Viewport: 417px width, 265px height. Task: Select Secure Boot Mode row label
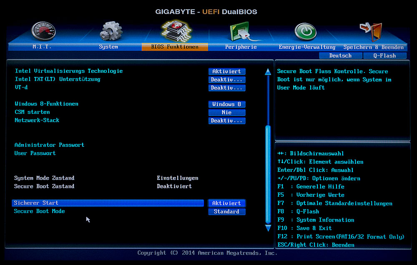(x=39, y=211)
